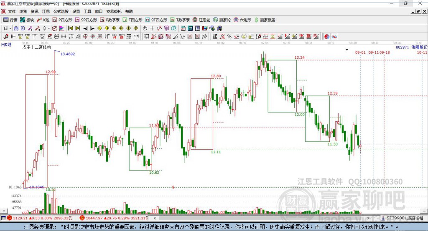Restore the inner chart window

[x=418, y=11]
